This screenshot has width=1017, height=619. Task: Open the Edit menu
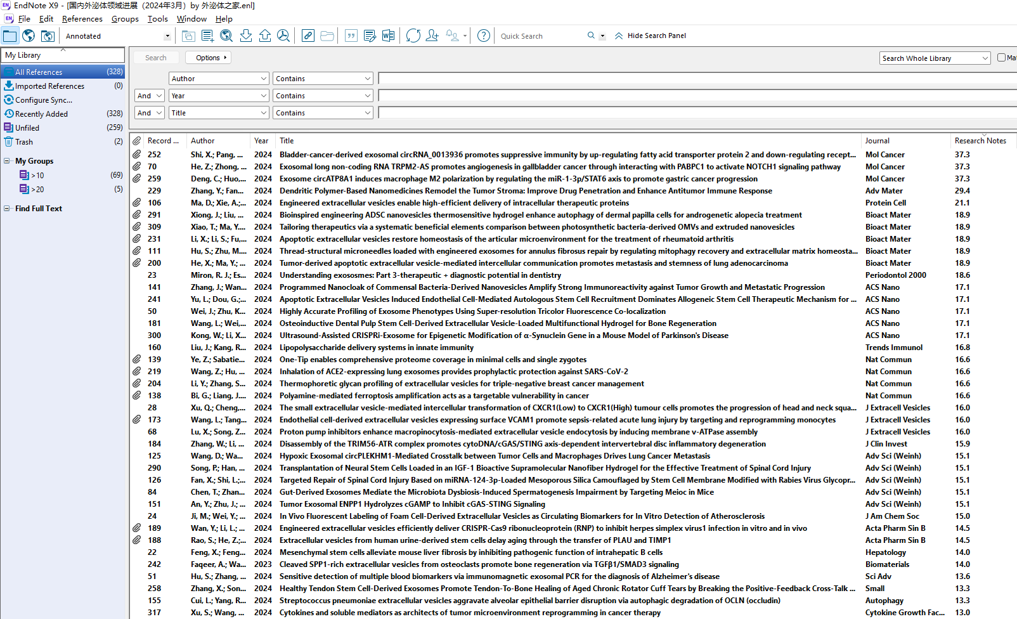[46, 19]
